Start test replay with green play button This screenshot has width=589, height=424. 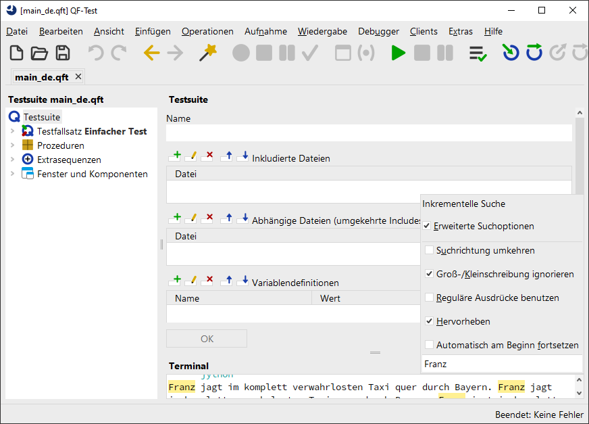coord(398,53)
